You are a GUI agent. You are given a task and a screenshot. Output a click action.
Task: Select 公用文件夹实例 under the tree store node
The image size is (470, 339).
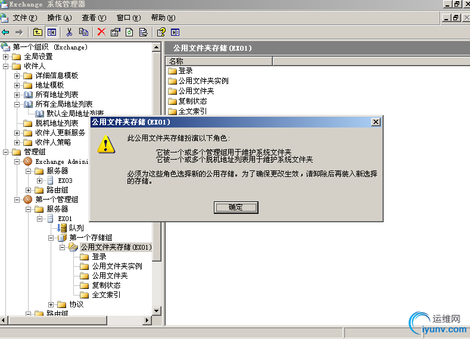[x=117, y=266]
